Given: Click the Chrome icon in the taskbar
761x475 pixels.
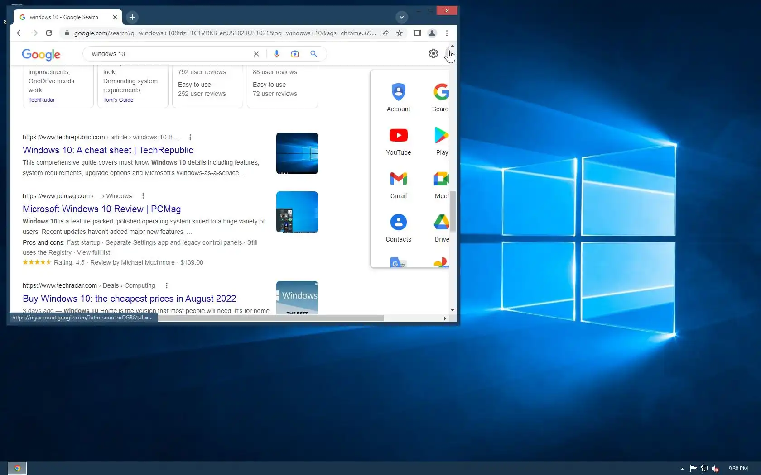Looking at the screenshot, I should (x=17, y=468).
